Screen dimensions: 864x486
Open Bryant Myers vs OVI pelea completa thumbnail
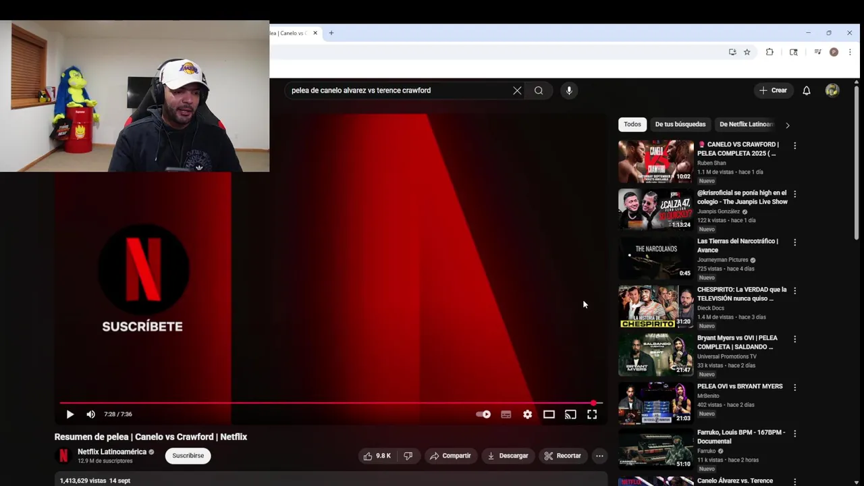click(656, 354)
